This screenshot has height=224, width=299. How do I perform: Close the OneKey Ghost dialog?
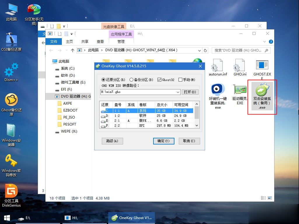click(200, 66)
